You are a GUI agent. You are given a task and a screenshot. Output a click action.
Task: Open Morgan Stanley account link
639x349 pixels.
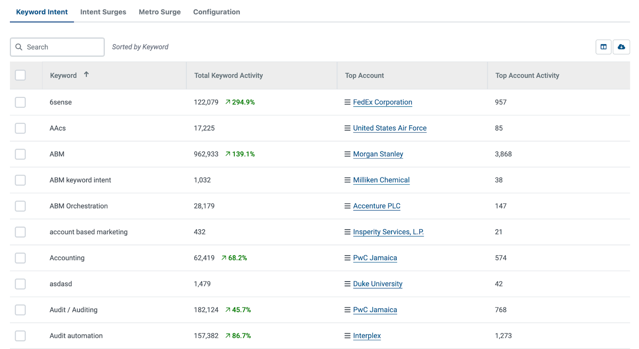[378, 154]
